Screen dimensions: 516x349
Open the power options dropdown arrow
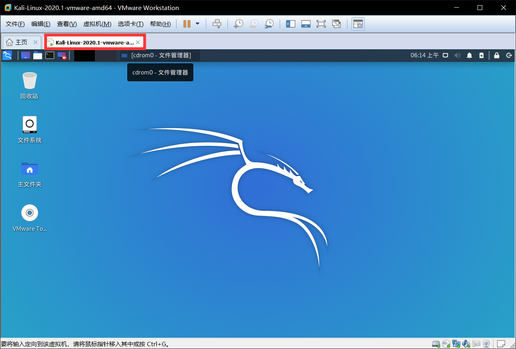197,24
